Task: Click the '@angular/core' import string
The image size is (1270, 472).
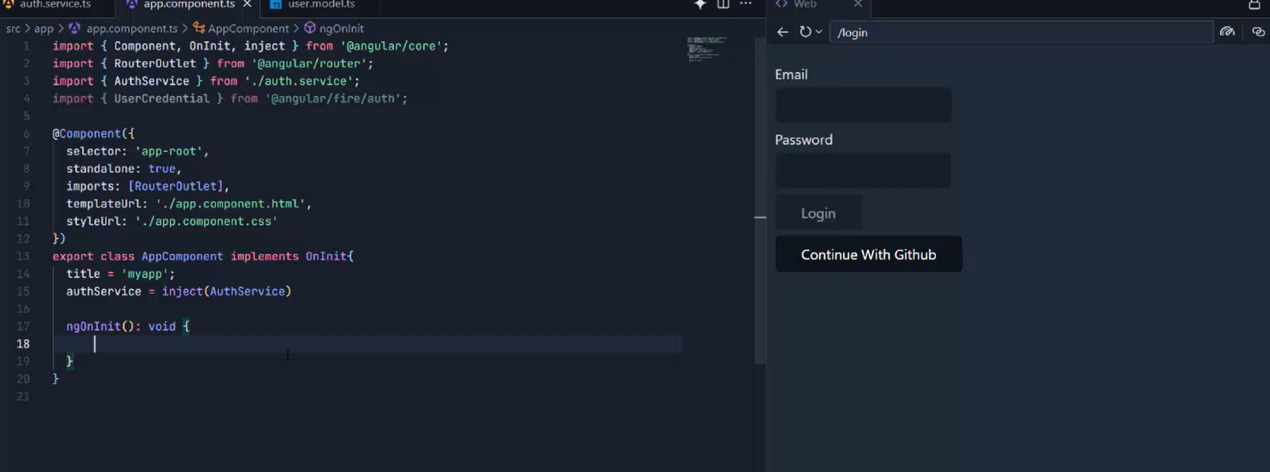Action: point(391,46)
